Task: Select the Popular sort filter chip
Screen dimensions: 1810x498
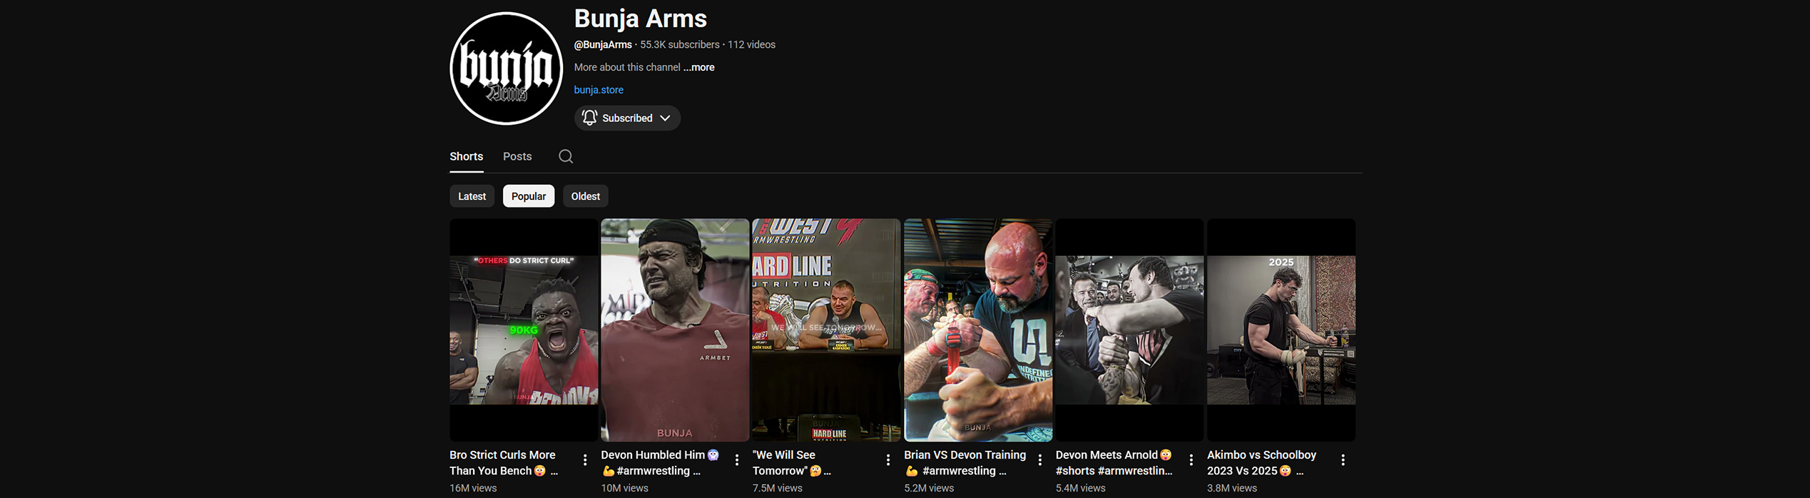Action: pyautogui.click(x=528, y=196)
